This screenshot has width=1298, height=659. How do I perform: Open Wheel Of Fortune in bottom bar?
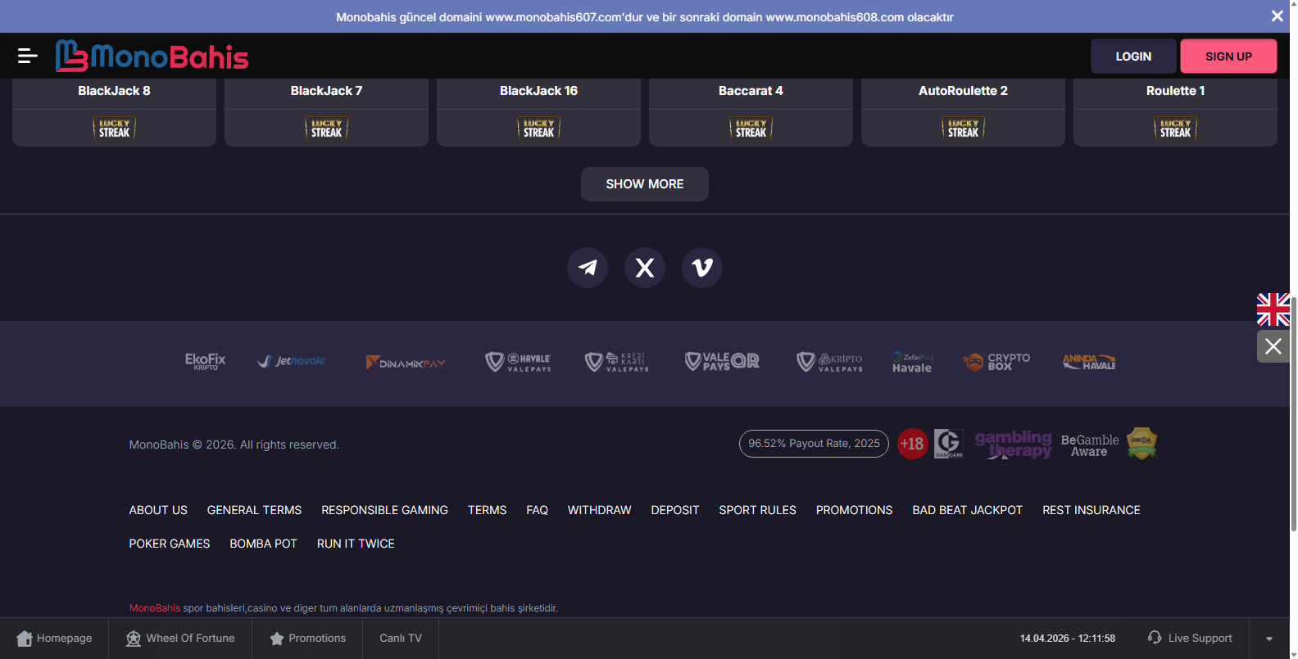pyautogui.click(x=180, y=639)
